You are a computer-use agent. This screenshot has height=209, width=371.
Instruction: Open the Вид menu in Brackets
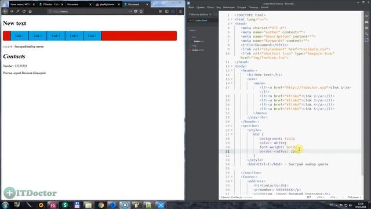tap(219, 8)
